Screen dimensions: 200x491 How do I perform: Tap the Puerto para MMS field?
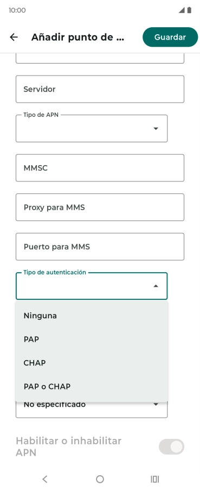pyautogui.click(x=100, y=247)
